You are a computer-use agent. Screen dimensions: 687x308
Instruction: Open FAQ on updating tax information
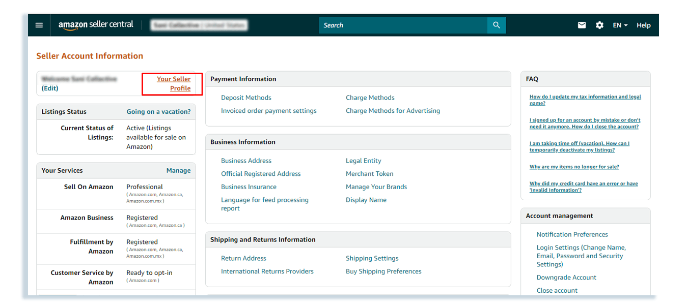click(x=585, y=100)
